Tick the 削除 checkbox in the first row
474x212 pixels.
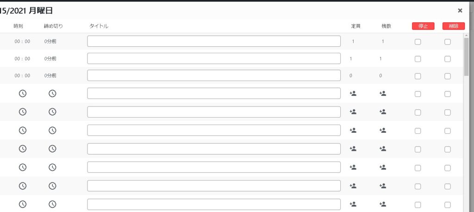pos(448,42)
